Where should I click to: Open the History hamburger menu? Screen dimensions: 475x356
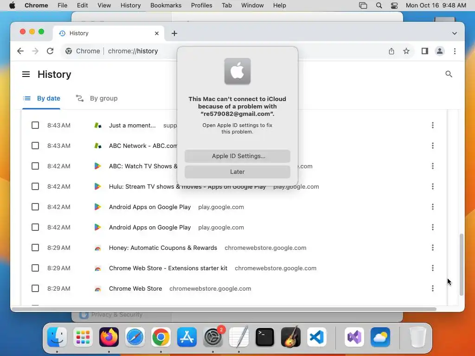26,74
